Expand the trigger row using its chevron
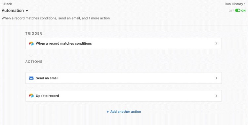The image size is (248, 125). [216, 44]
